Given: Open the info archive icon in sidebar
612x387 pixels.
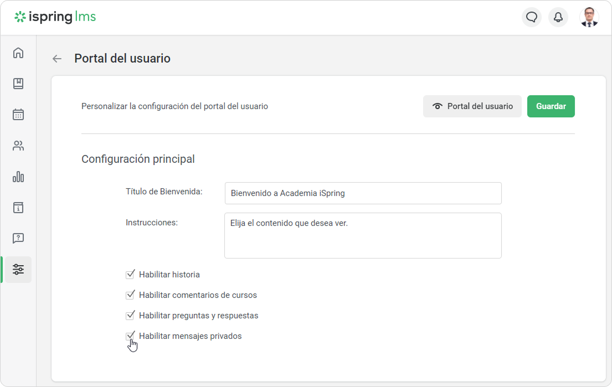Looking at the screenshot, I should (18, 208).
